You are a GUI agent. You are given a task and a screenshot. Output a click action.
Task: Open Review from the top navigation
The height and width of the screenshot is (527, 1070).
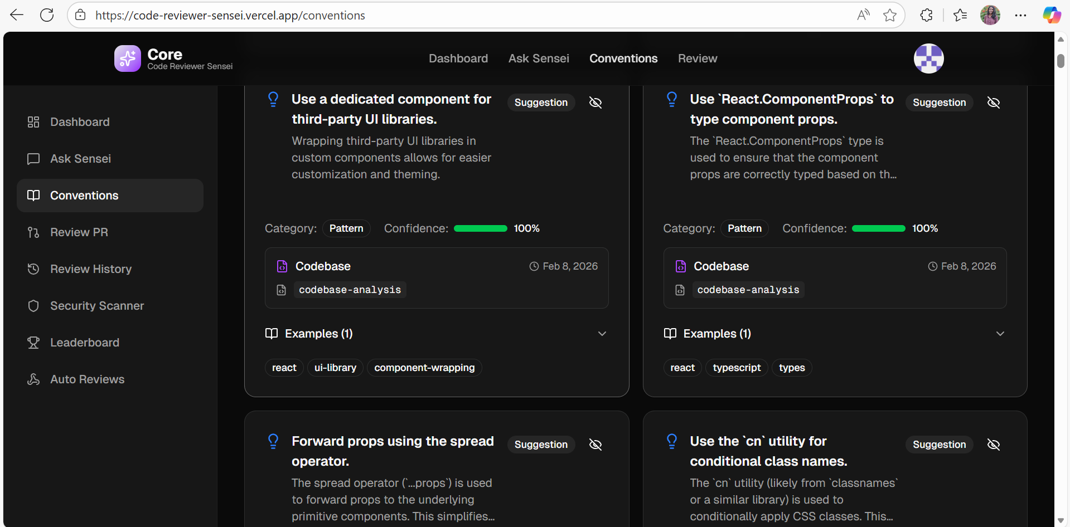pos(697,58)
